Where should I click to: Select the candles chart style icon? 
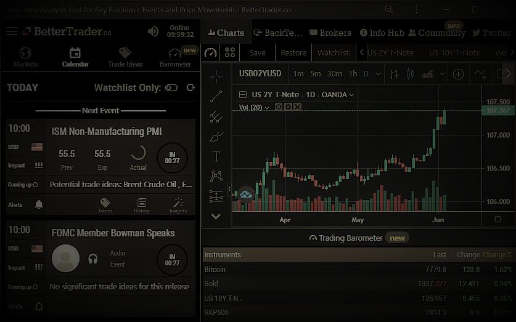tap(411, 74)
